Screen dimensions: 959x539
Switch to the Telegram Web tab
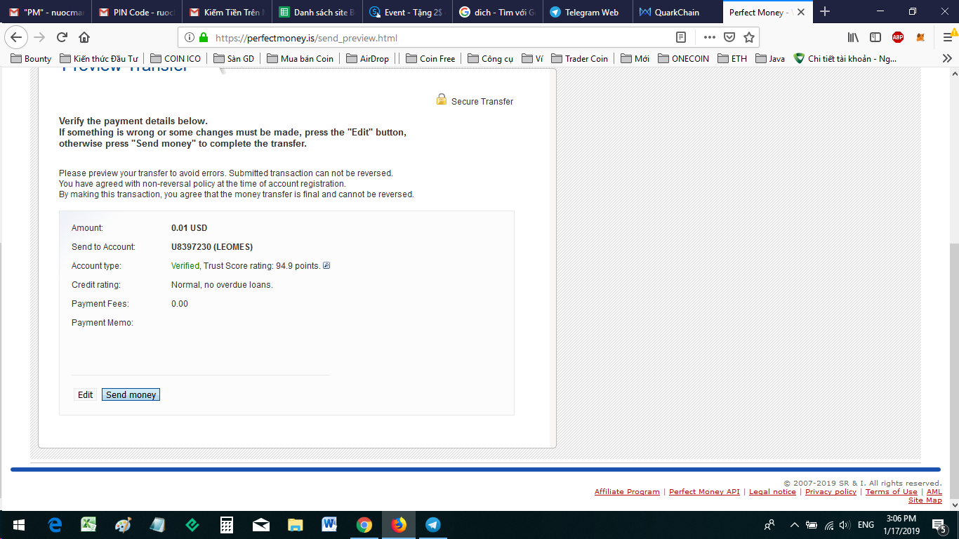click(588, 12)
